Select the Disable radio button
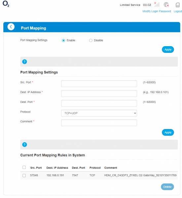 [91, 40]
